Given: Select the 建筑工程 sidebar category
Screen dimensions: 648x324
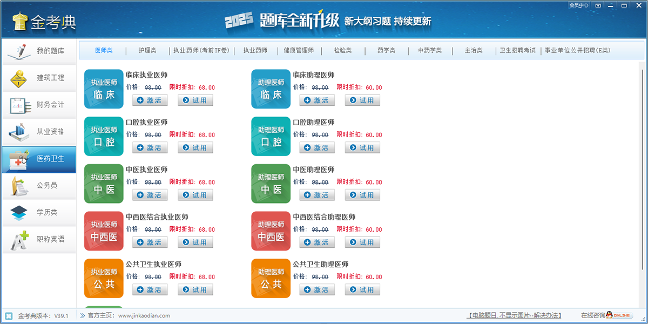Looking at the screenshot, I should click(x=38, y=78).
